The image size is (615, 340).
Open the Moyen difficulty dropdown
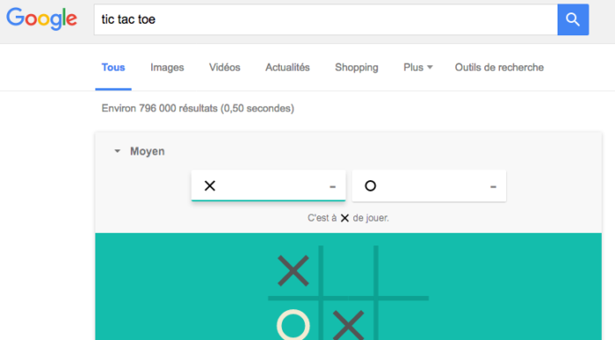pyautogui.click(x=140, y=151)
